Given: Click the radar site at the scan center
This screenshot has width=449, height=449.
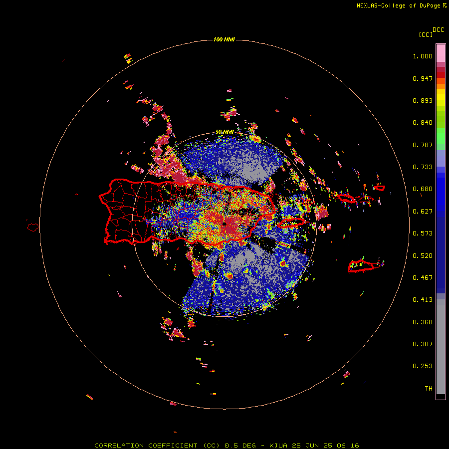Looking at the screenshot, I should [x=224, y=224].
